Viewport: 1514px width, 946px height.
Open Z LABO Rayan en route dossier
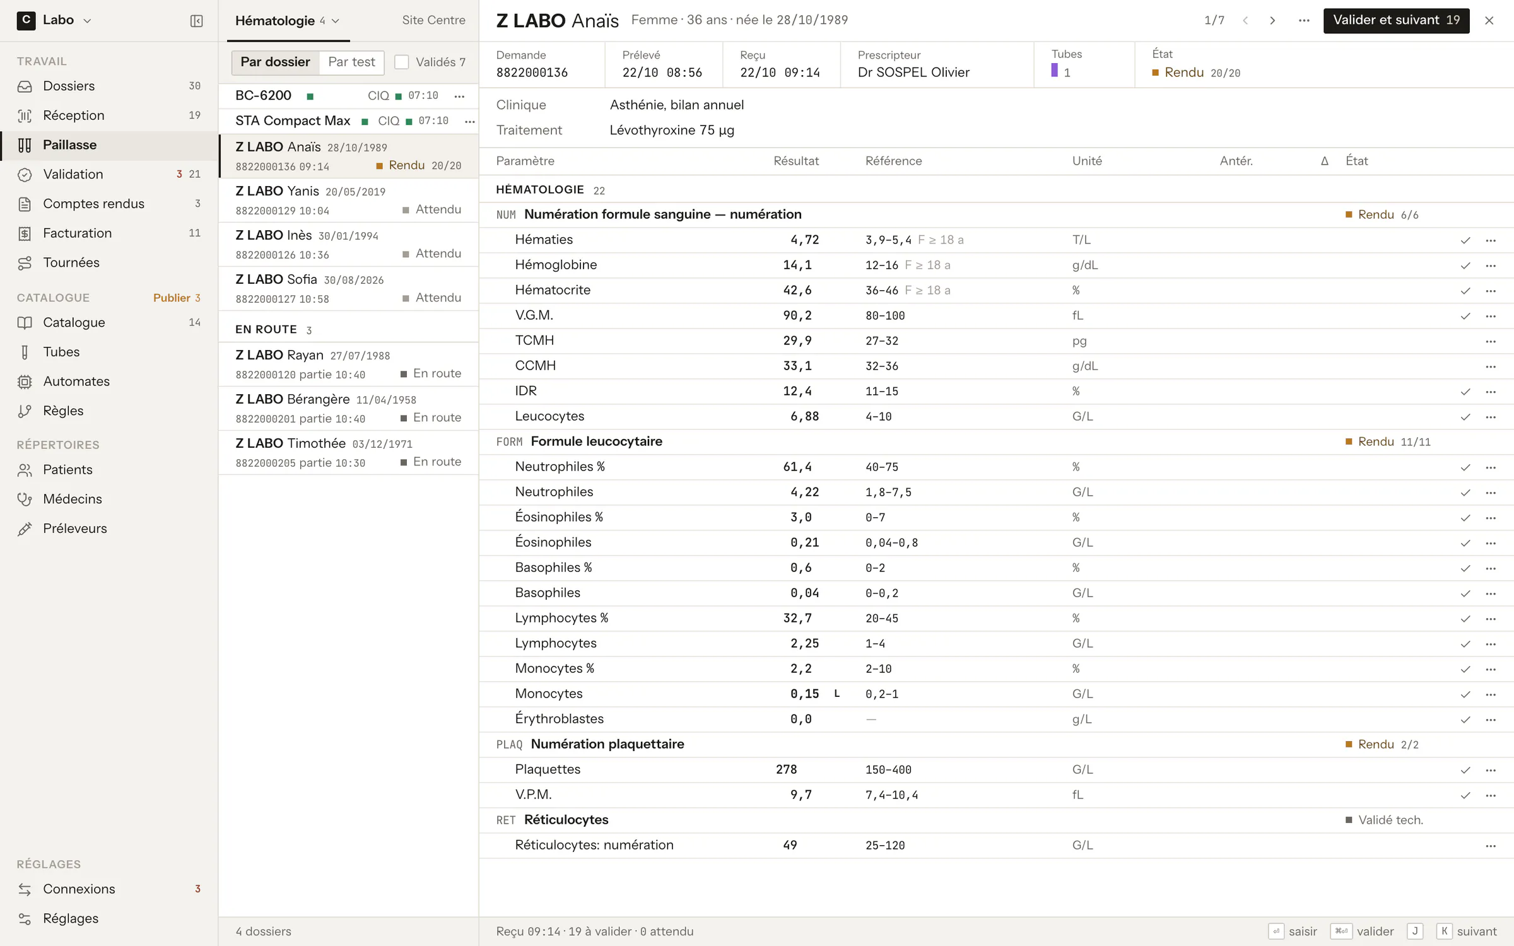pos(348,365)
